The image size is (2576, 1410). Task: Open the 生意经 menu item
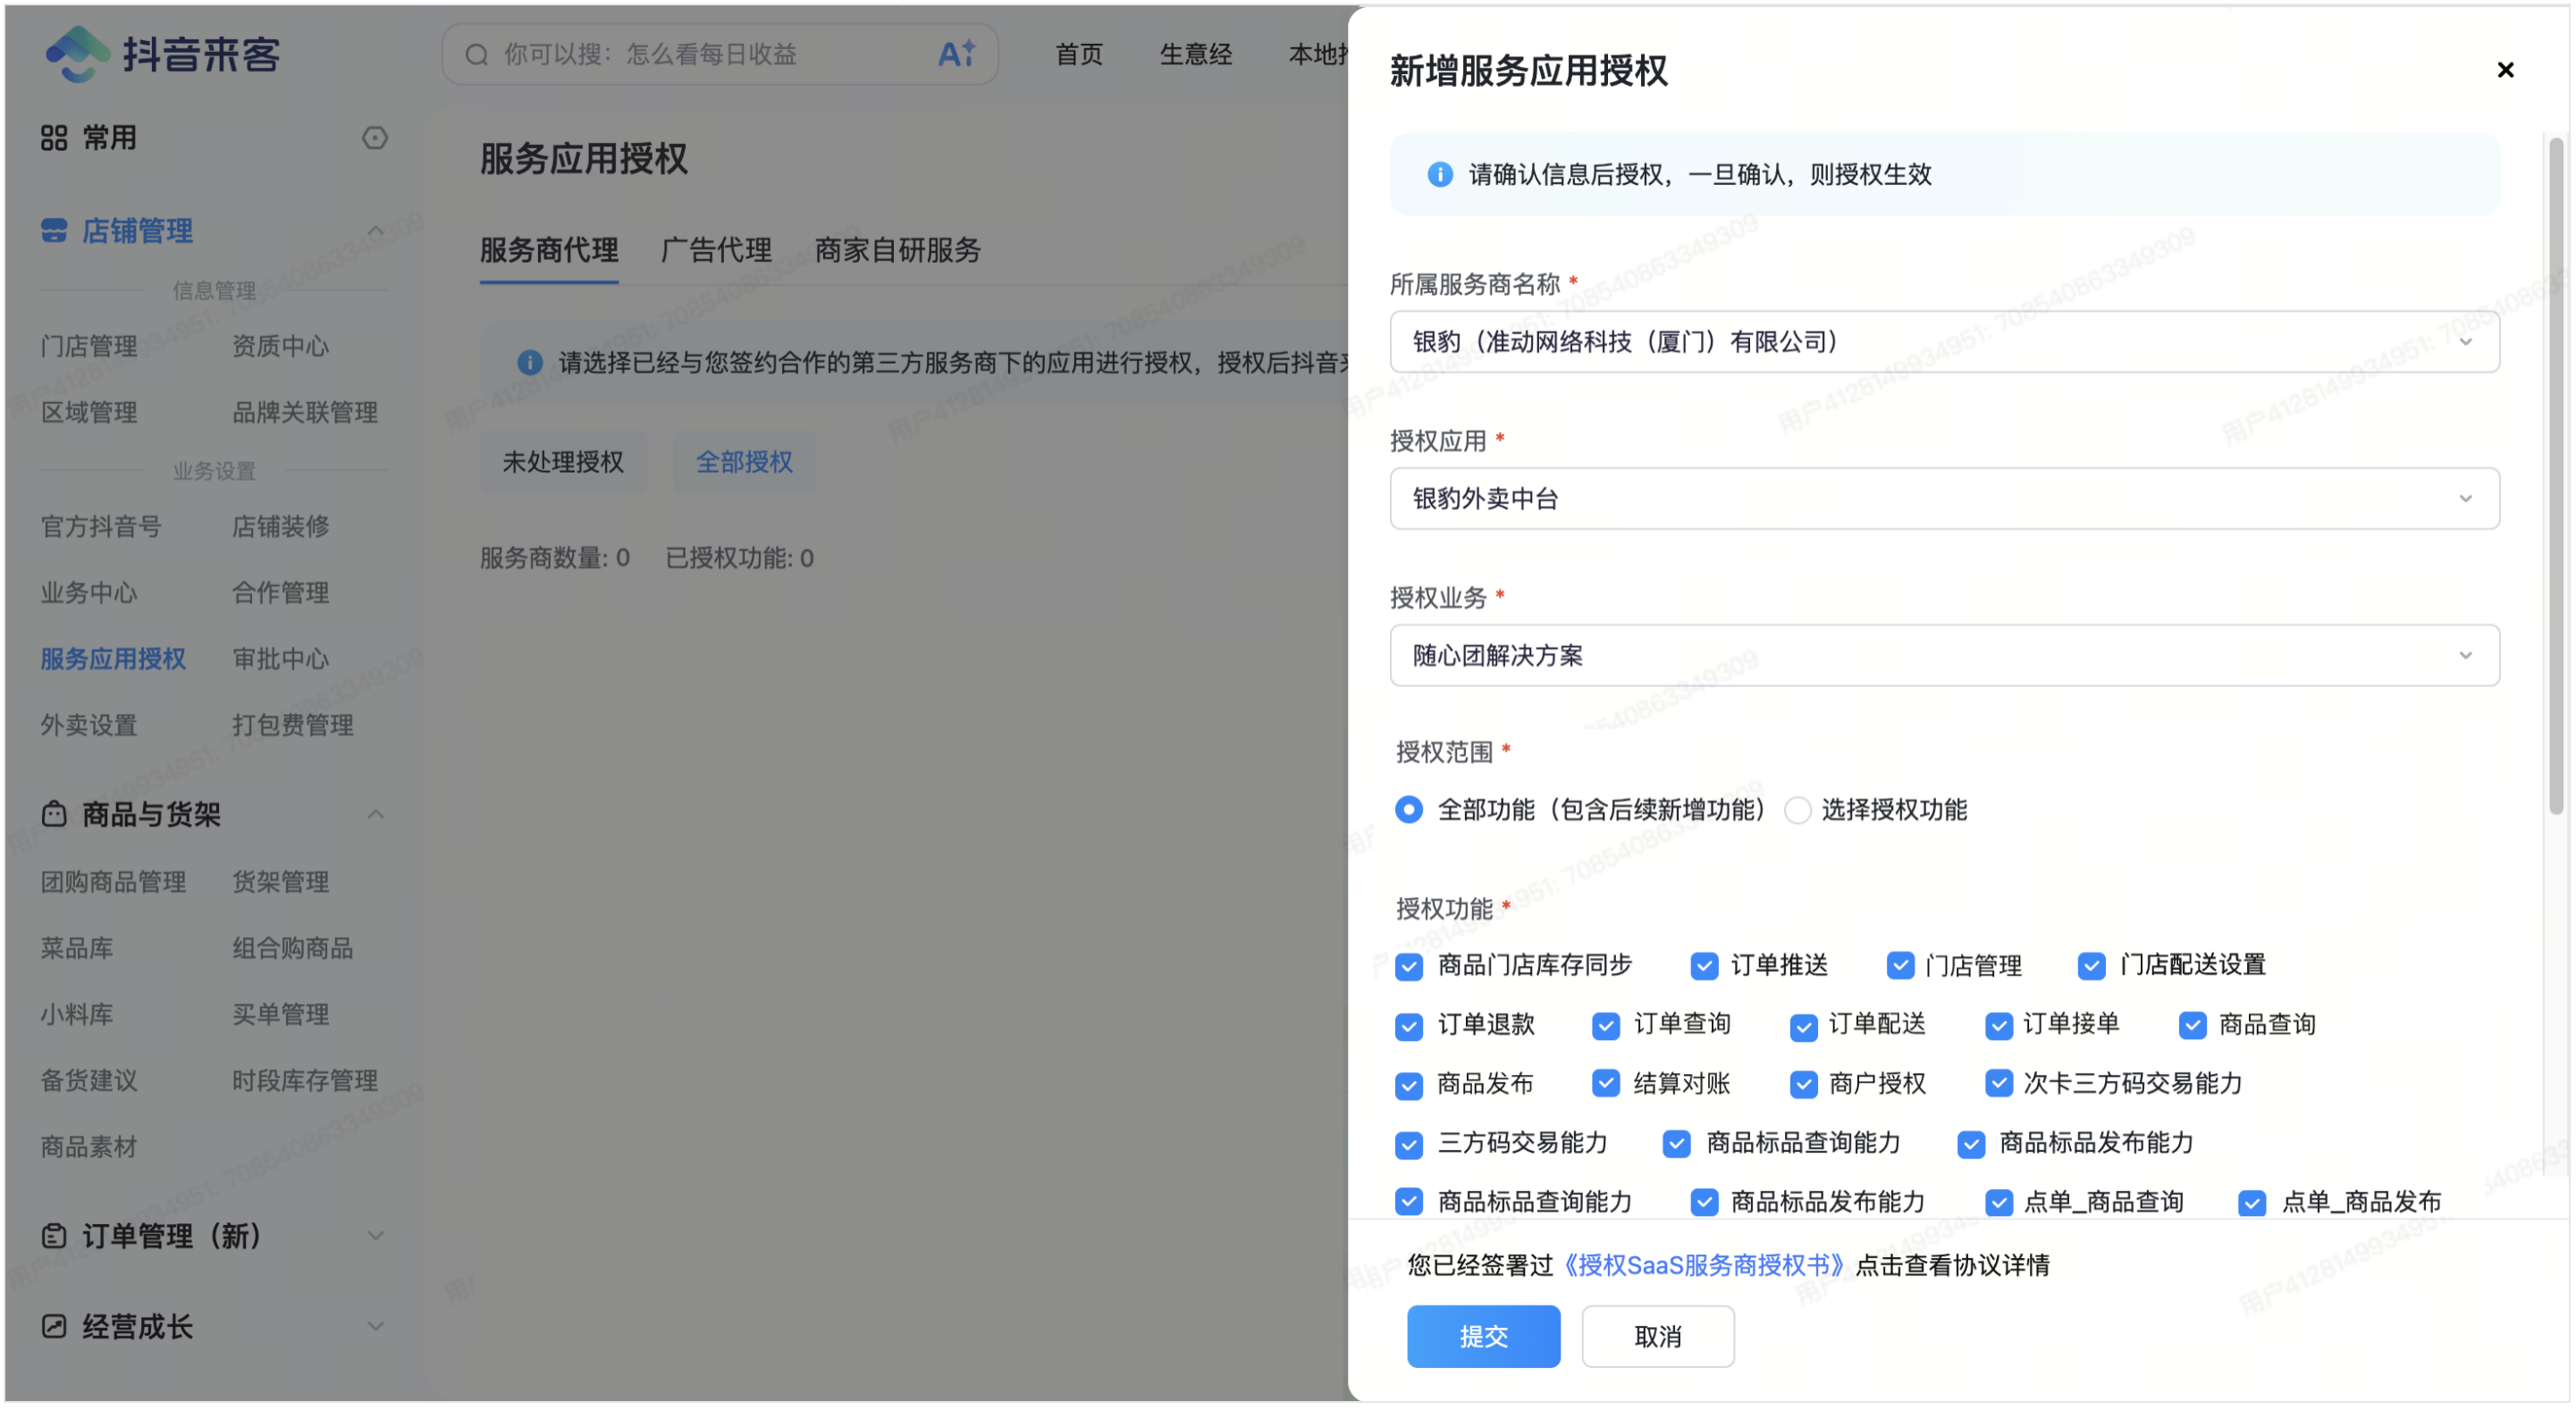1196,54
